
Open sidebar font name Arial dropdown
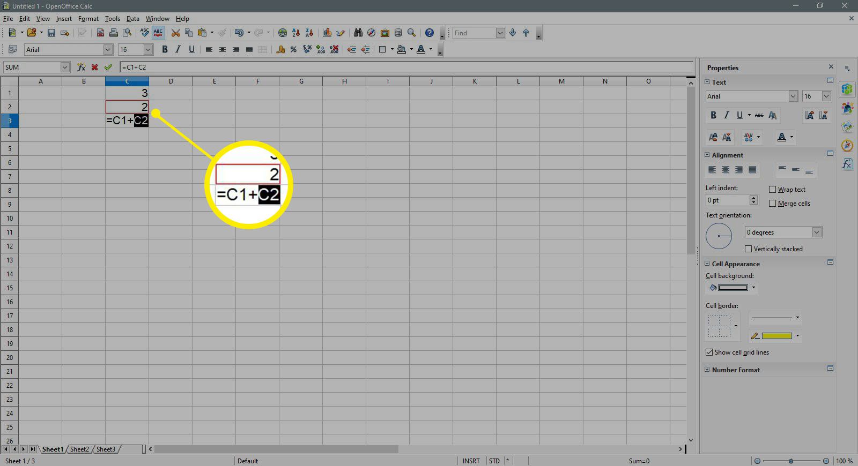point(793,96)
